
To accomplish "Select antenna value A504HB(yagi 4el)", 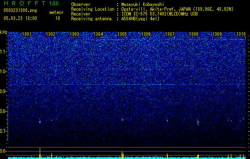I will [x=140, y=19].
